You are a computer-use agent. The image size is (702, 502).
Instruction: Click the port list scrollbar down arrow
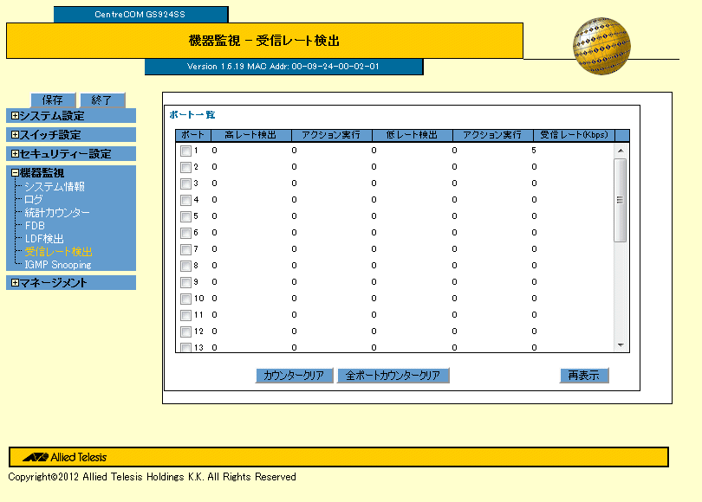click(x=620, y=345)
